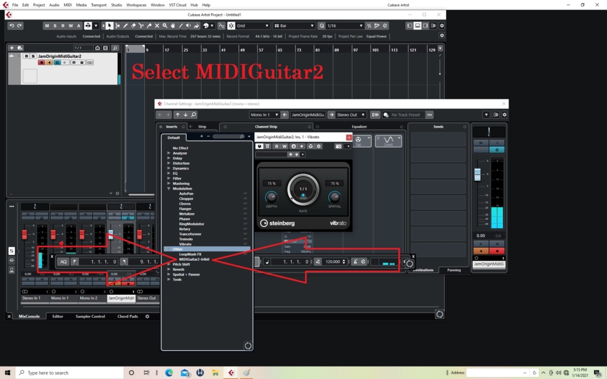The width and height of the screenshot is (607, 379).
Task: Toggle vibrato plugin bypass power button
Action: [259, 146]
